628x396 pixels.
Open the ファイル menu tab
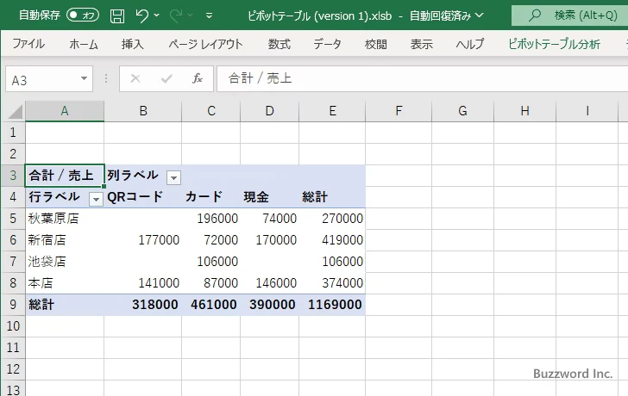coord(28,44)
